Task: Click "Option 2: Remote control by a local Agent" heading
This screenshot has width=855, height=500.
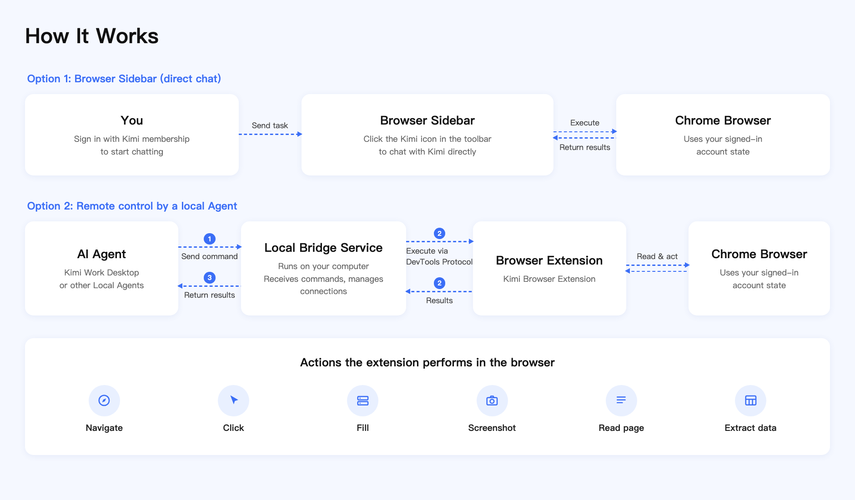Action: pyautogui.click(x=132, y=206)
